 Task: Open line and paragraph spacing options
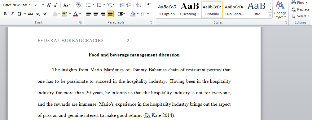click(121, 14)
